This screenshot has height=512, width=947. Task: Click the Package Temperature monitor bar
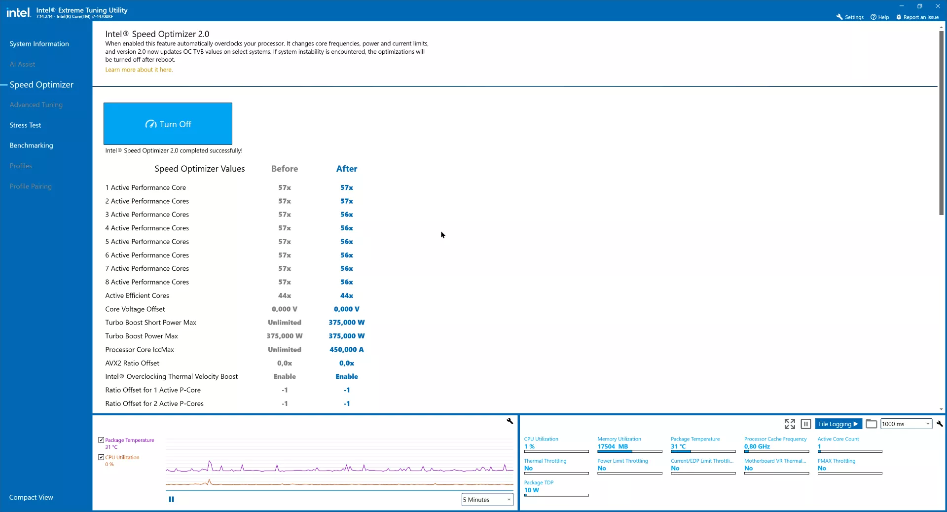click(703, 451)
